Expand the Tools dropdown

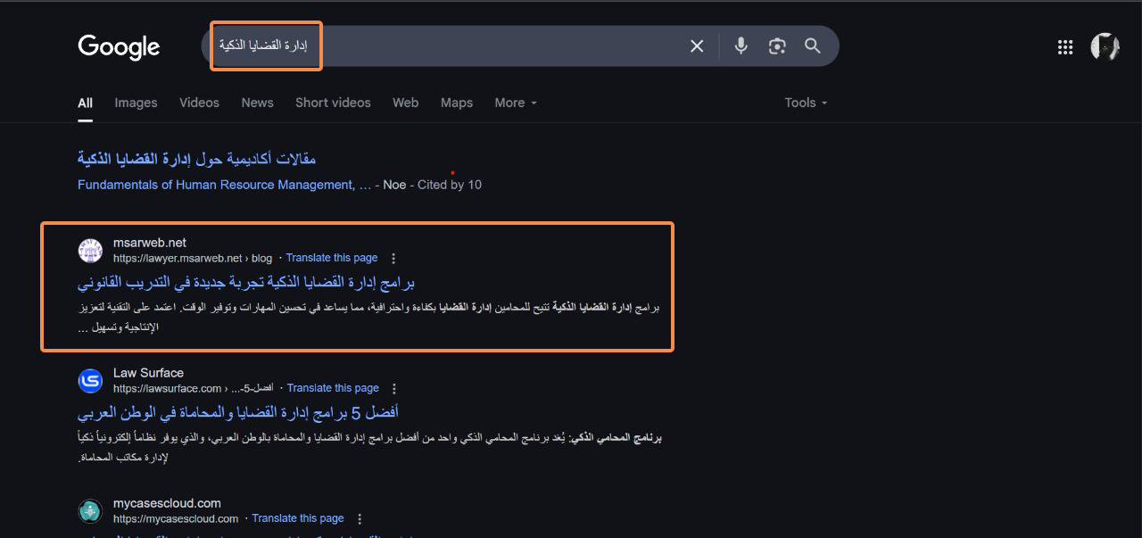806,103
